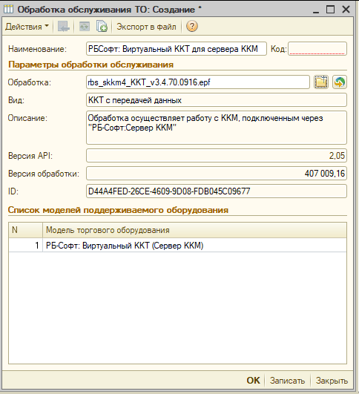This screenshot has width=359, height=394.
Task: Open the Действия dropdown menu
Action: [27, 27]
